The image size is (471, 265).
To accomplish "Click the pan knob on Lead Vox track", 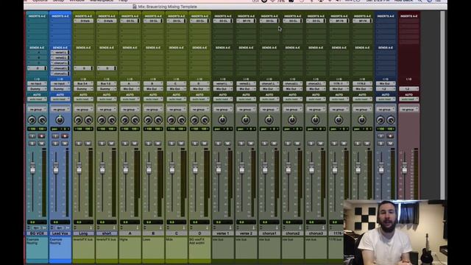I will pos(60,119).
